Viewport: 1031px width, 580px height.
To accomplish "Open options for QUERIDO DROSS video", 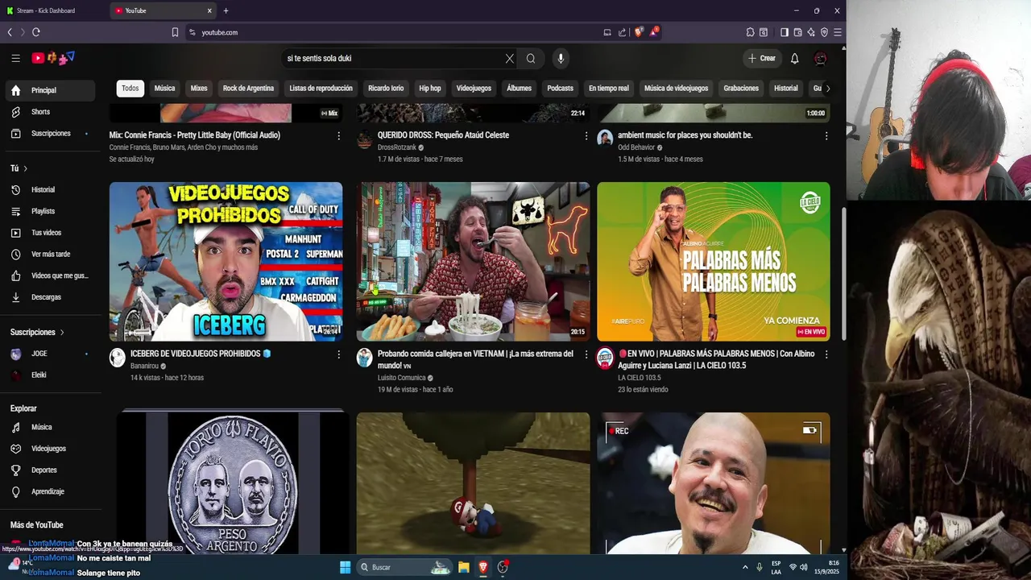I will pyautogui.click(x=586, y=136).
